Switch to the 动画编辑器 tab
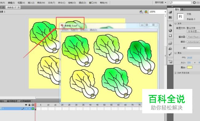Viewport: 200px width, 121px height. [x=25, y=101]
